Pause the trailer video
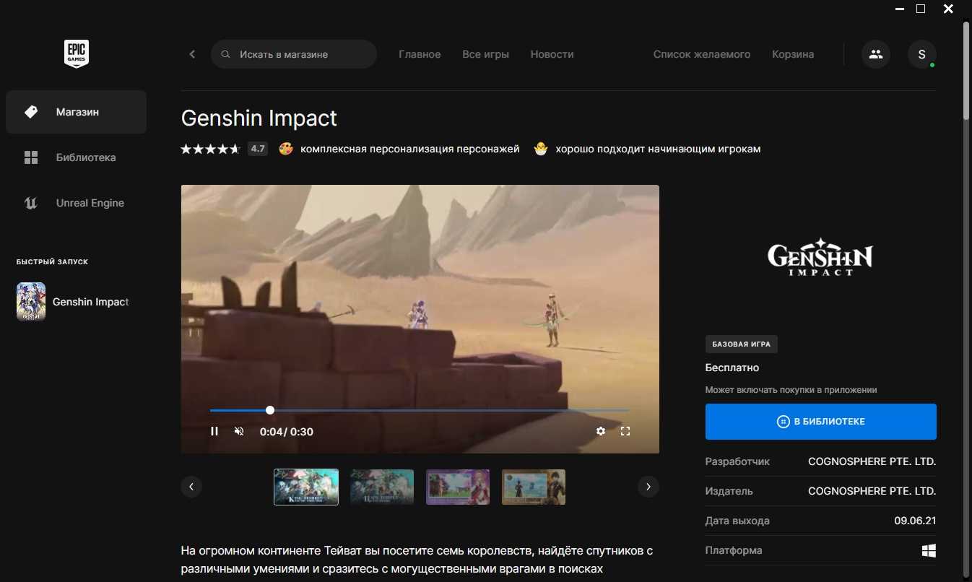This screenshot has width=972, height=582. [214, 431]
